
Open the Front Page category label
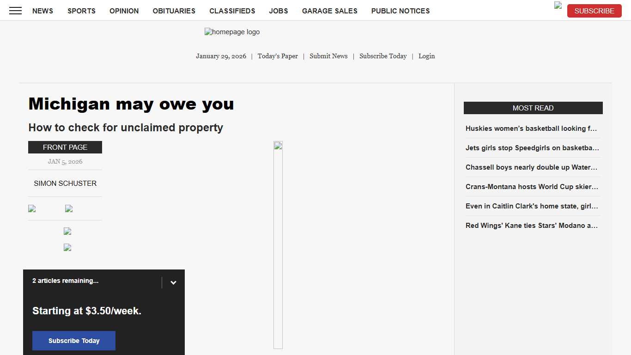(65, 147)
